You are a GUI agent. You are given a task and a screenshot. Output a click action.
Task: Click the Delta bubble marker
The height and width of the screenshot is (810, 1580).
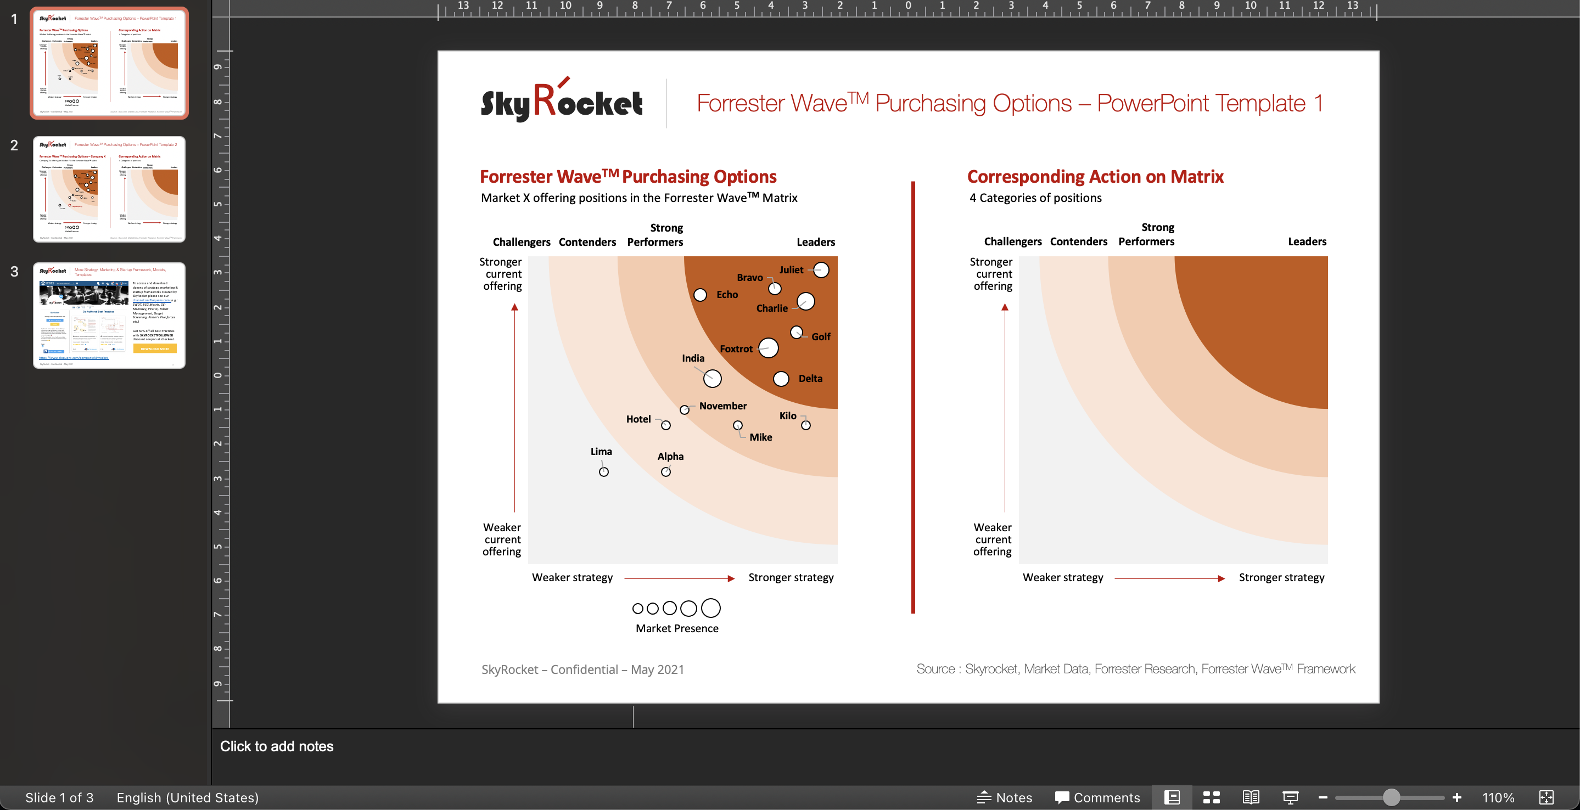[781, 379]
